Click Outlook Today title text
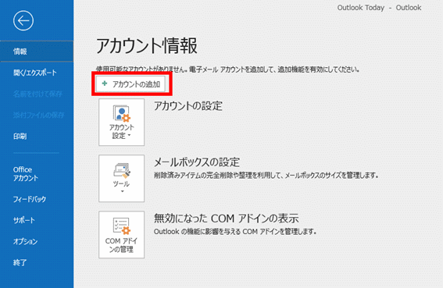Viewport: 443px width, 288px height. click(x=360, y=8)
